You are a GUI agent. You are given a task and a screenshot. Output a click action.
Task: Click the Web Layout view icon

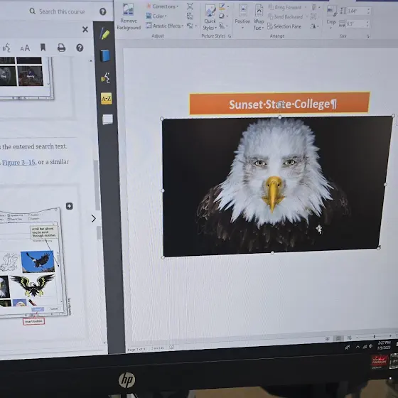click(350, 338)
